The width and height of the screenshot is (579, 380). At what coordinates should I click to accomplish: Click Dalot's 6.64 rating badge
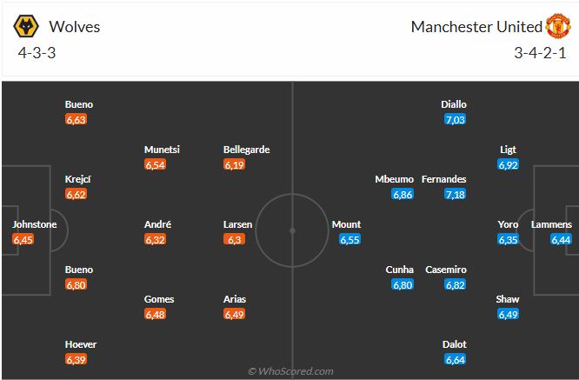(x=455, y=359)
